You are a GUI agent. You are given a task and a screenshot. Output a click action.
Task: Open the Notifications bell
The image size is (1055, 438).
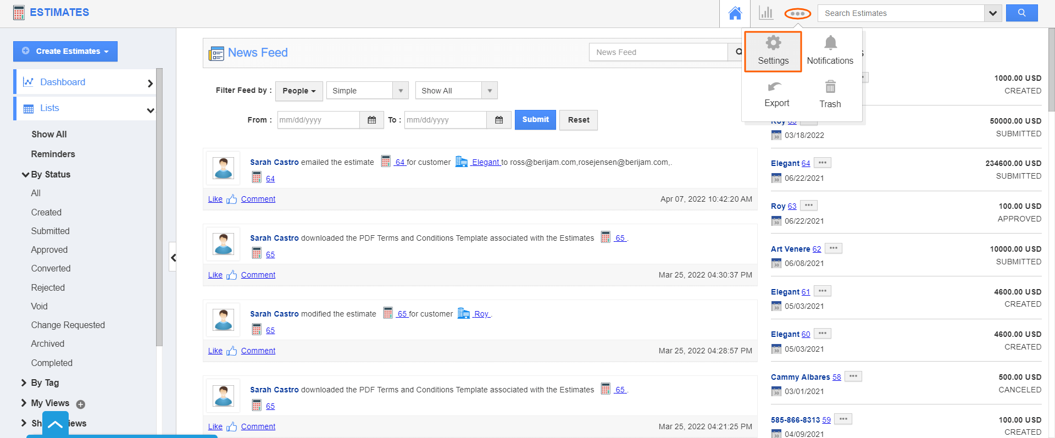[830, 43]
